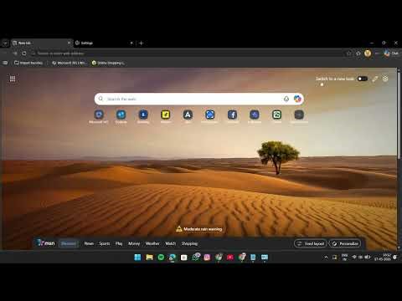
Task: Click the magnifier icon in the search box
Action: pyautogui.click(x=100, y=99)
